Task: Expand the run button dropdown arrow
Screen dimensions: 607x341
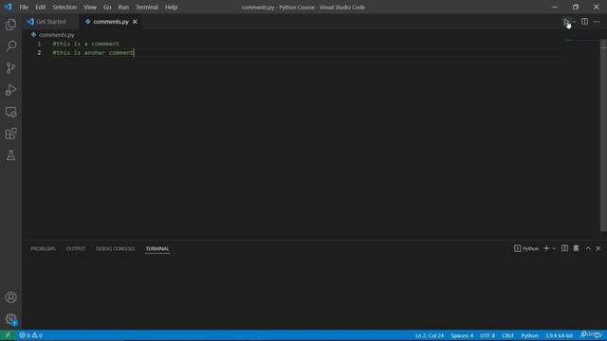Action: [x=574, y=22]
